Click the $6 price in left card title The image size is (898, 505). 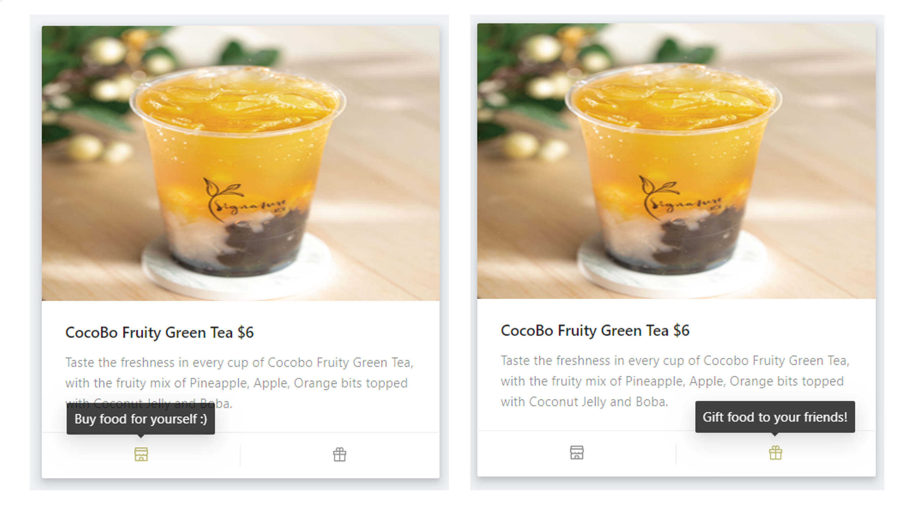click(246, 332)
